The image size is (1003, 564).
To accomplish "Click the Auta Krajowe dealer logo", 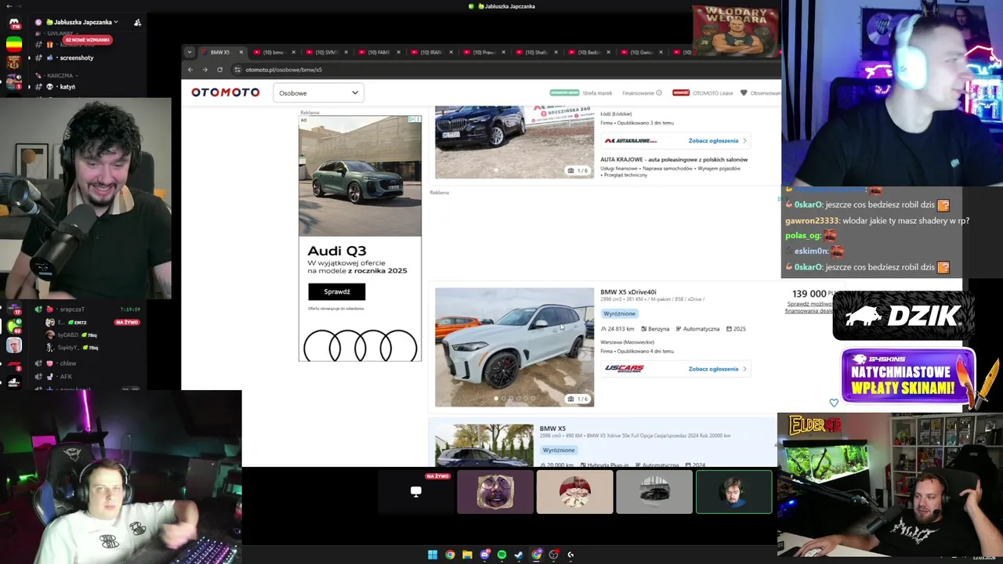I will point(631,141).
